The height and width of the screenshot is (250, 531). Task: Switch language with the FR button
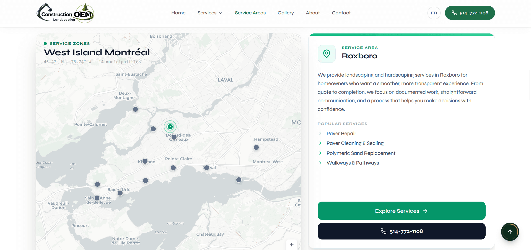(434, 13)
